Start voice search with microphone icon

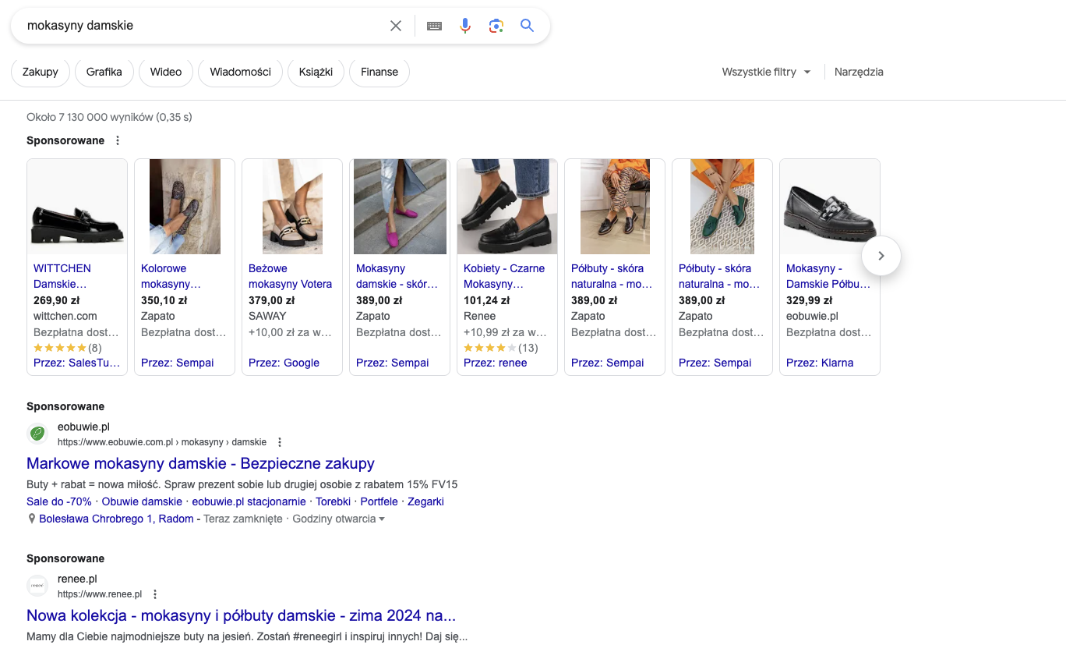coord(465,26)
